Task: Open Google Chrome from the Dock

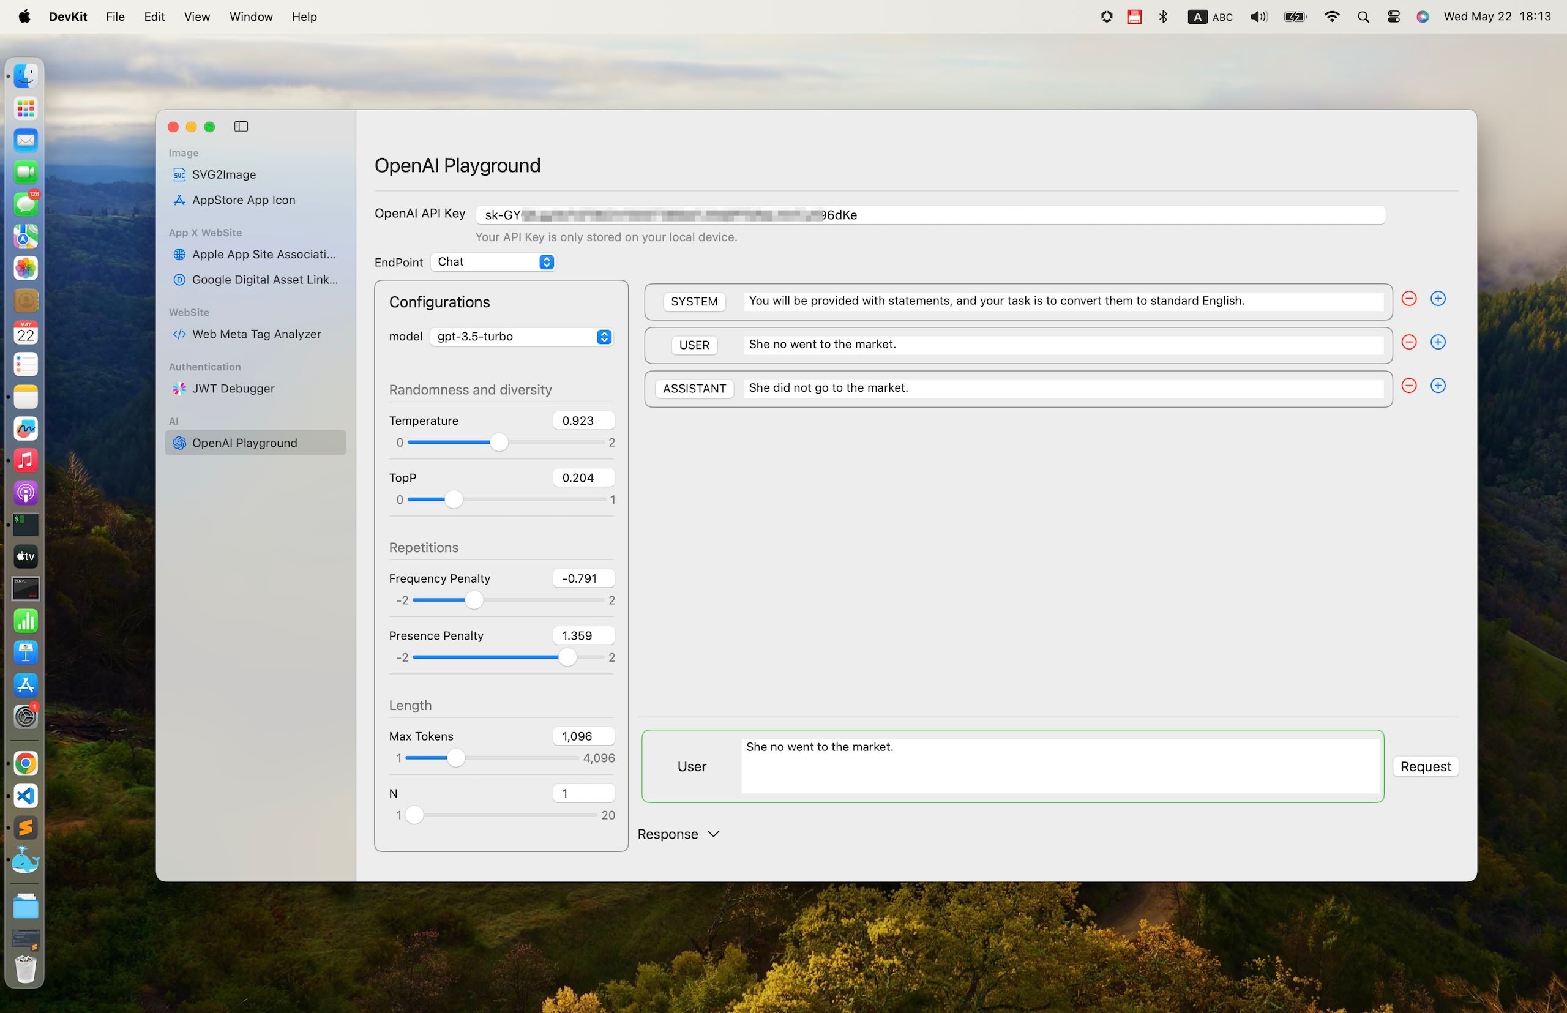Action: (x=26, y=764)
